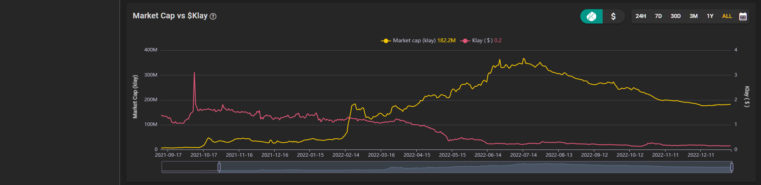Choose the 30D time range
Image resolution: width=761 pixels, height=185 pixels.
tap(675, 16)
